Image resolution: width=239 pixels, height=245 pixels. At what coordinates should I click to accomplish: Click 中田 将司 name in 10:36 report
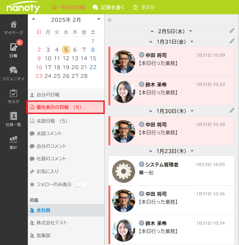[156, 194]
